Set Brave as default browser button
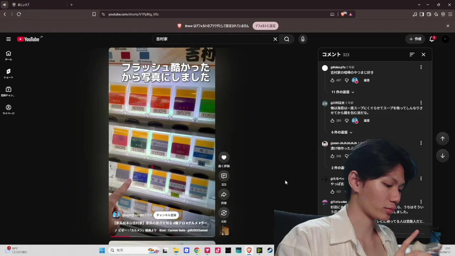455x256 pixels. (x=266, y=26)
